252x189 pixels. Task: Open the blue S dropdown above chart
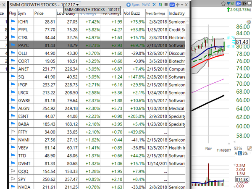coord(238,3)
